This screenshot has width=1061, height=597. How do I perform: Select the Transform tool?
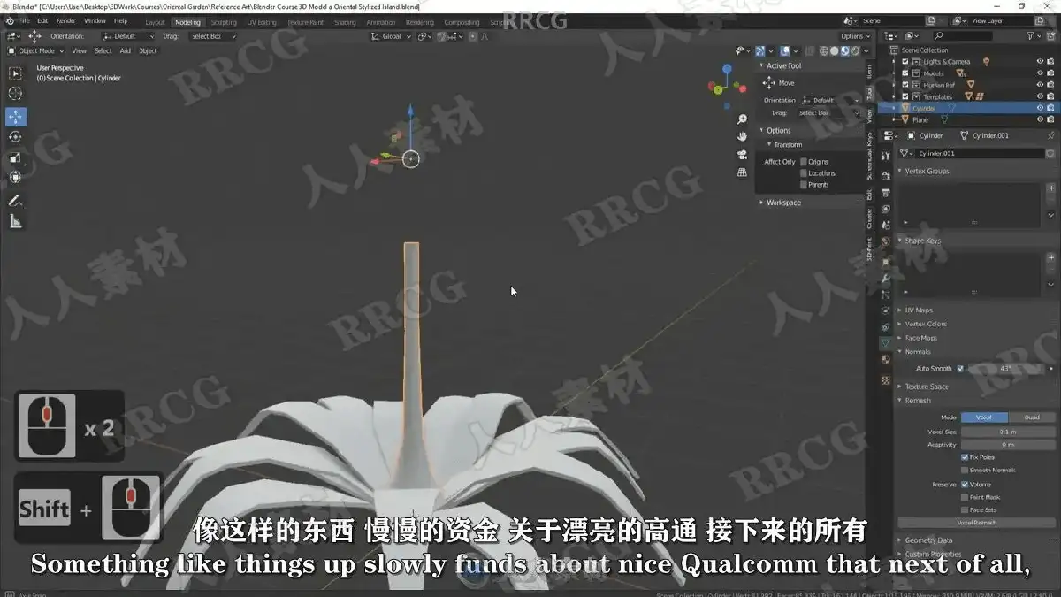[15, 177]
